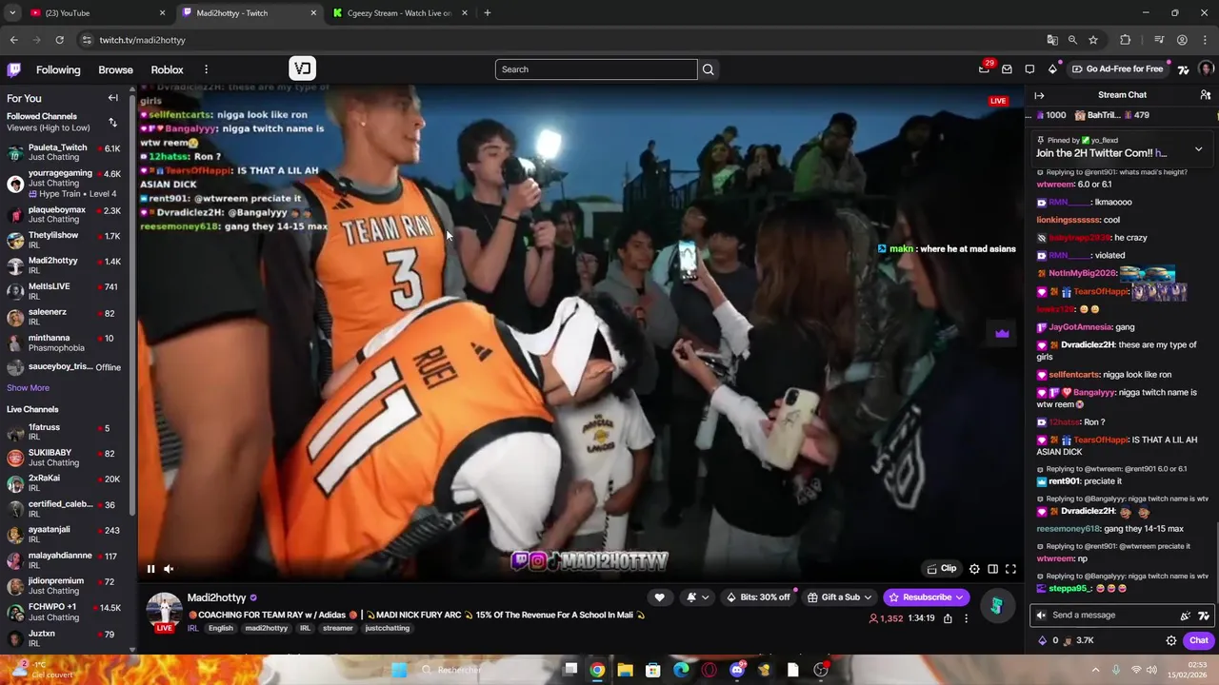Open the Whispers envelope icon
Screen dimensions: 1219x685
click(x=1007, y=69)
